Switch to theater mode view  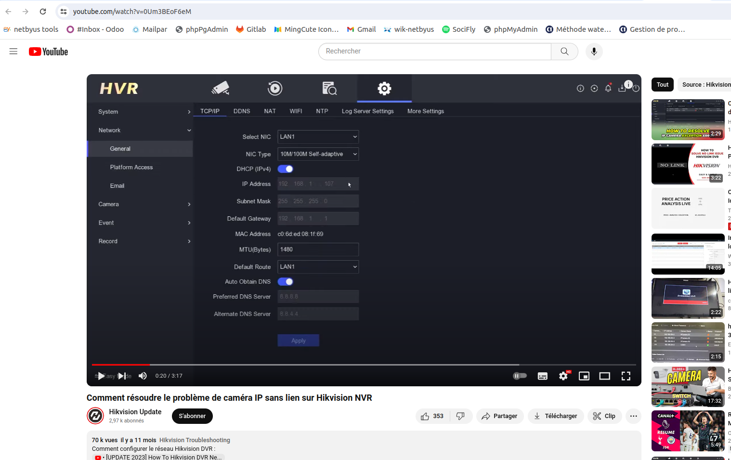(x=605, y=376)
